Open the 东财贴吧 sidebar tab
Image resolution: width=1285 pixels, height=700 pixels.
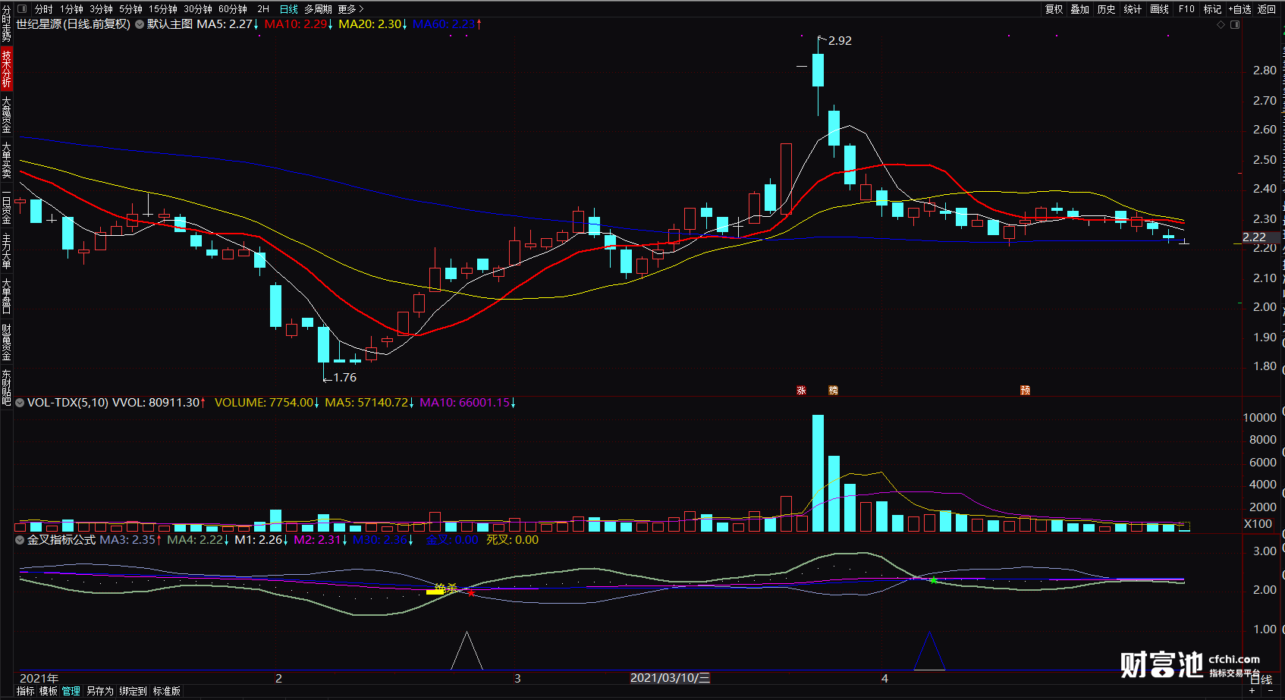pos(6,388)
